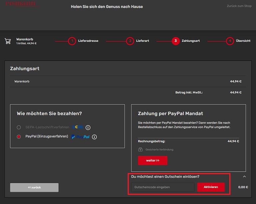The width and height of the screenshot is (256, 204).
Task: Click 'Gesicherte Verbindung' text
Action: (159, 150)
